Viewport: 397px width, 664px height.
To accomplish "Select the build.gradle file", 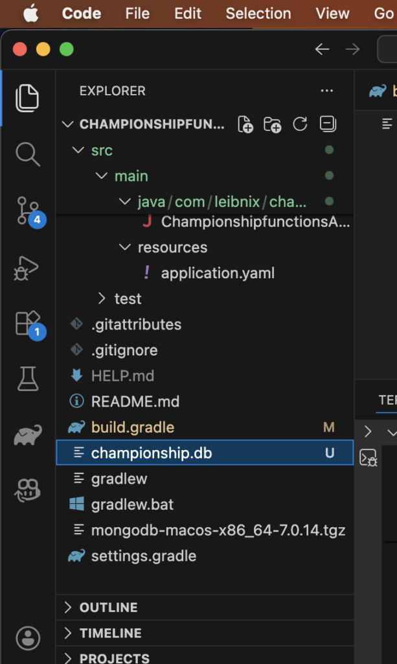I will click(x=133, y=427).
